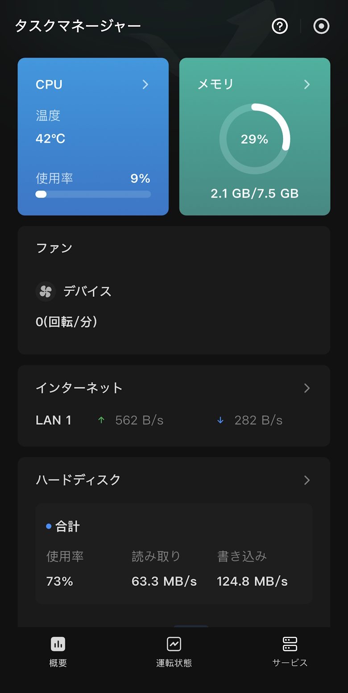
Task: Tap the LAN 1 network entry
Action: click(54, 420)
